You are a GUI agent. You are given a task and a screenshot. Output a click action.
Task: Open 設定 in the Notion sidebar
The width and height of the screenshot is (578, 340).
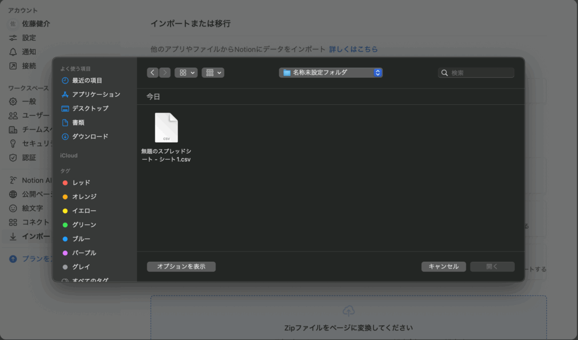pos(29,38)
